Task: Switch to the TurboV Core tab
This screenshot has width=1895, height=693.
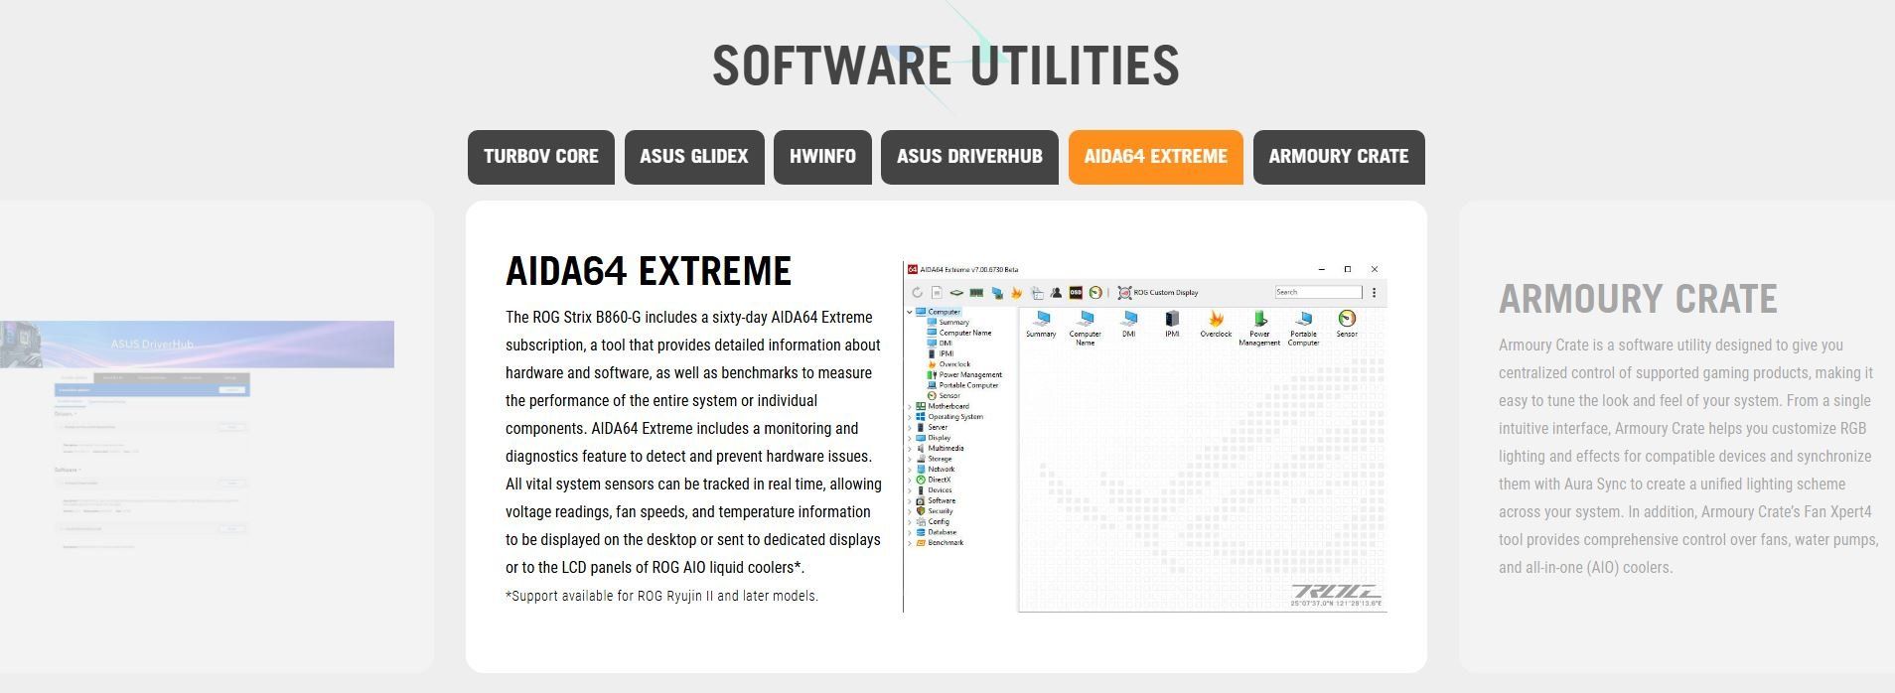Action: point(540,157)
